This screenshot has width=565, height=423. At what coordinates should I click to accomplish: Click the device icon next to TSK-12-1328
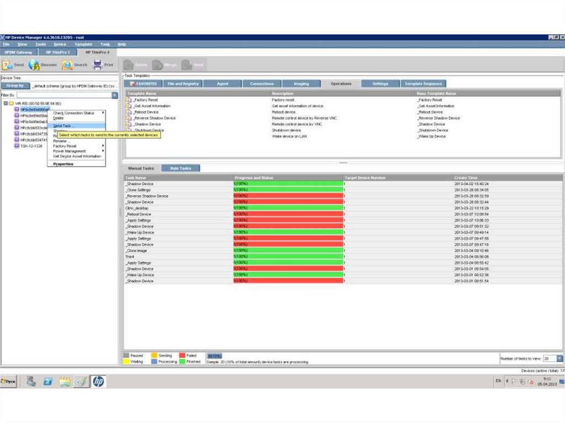17,146
